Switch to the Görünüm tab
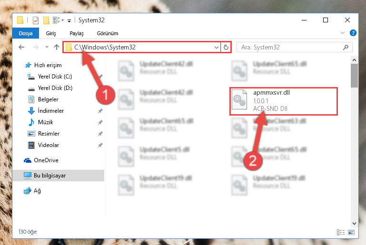Image resolution: width=366 pixels, height=245 pixels. pos(108,33)
